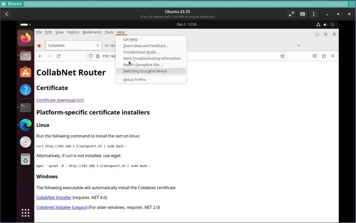Open the Tools menu

tap(109, 32)
